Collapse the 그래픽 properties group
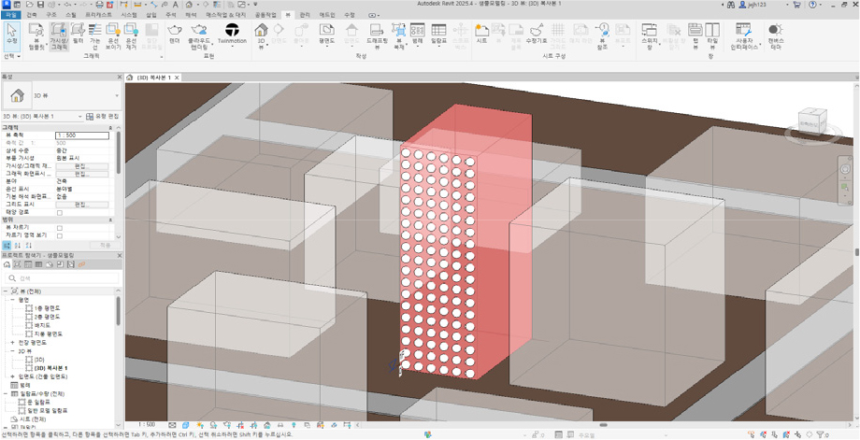This screenshot has height=440, width=860. 111,128
